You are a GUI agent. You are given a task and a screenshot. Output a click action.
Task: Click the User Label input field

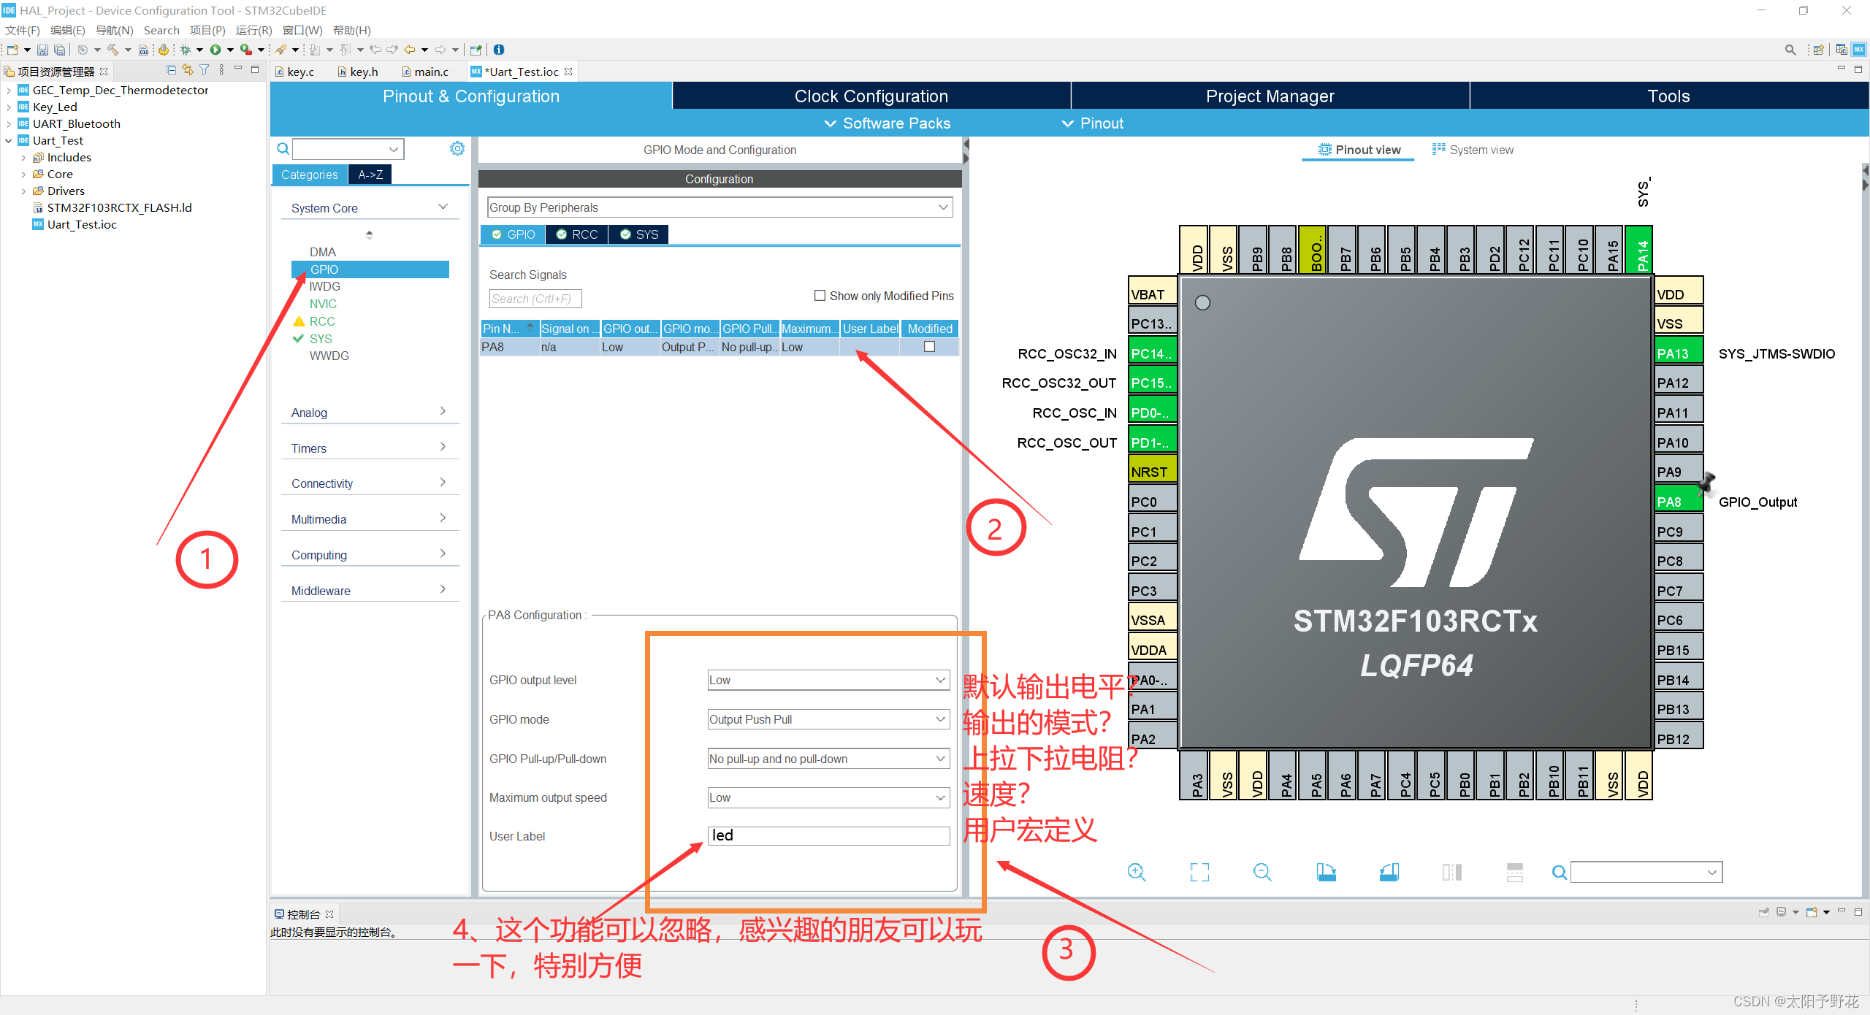coord(828,836)
